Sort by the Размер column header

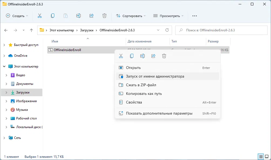click(x=213, y=41)
